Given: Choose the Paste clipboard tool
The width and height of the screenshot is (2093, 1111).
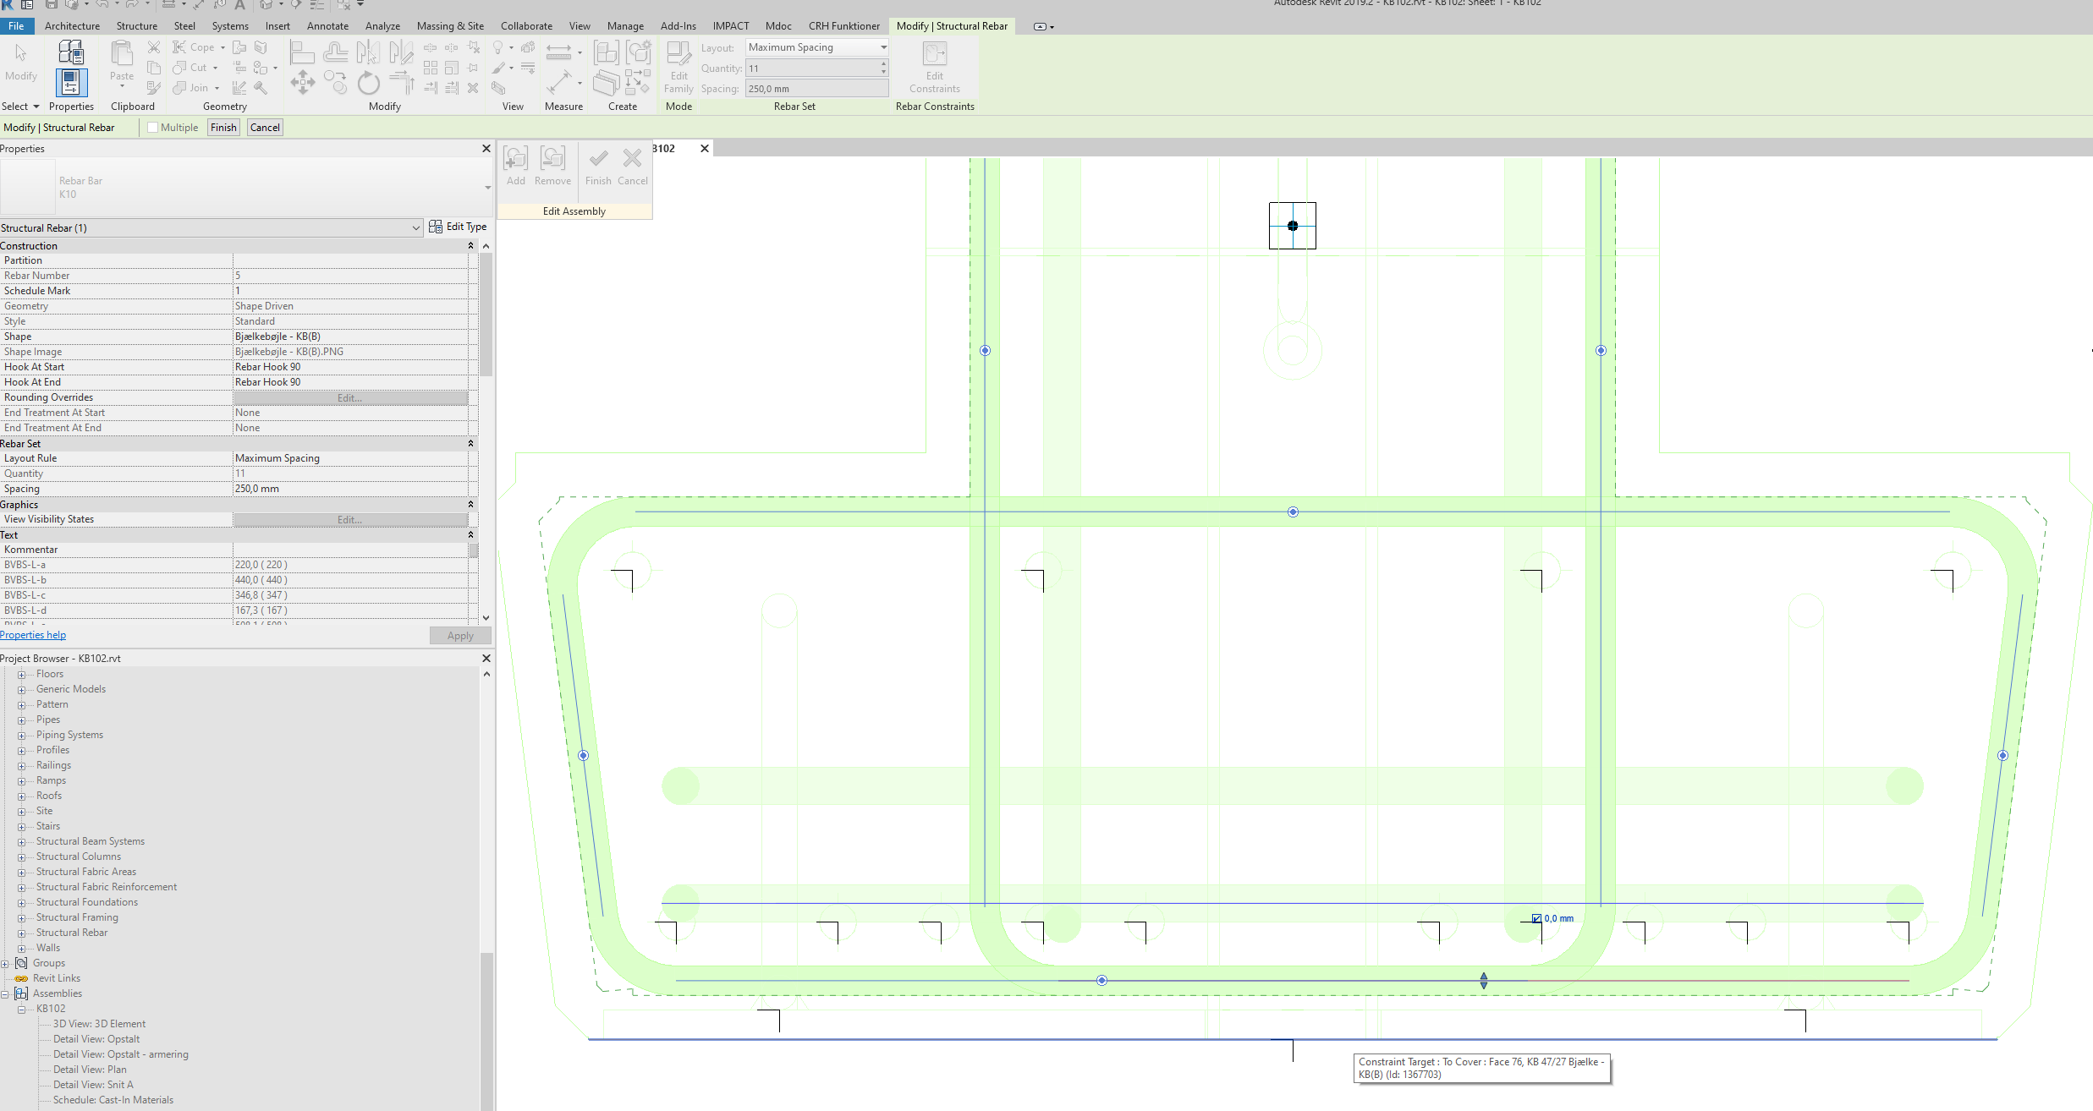Looking at the screenshot, I should click(x=122, y=62).
